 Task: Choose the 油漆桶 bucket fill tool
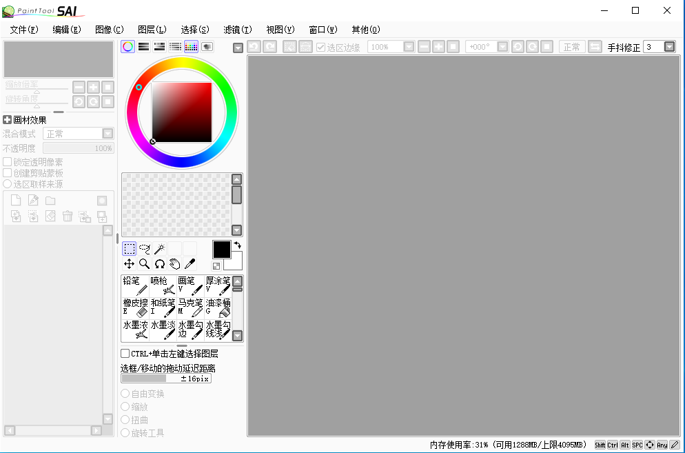coord(218,308)
